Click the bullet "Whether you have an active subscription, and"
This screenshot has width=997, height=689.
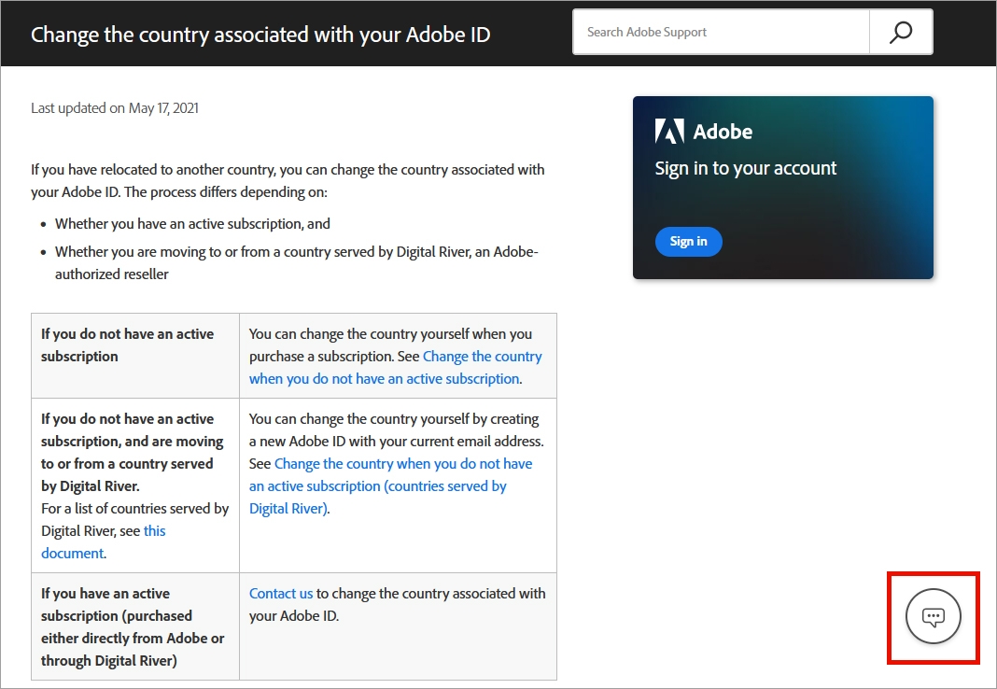(192, 224)
